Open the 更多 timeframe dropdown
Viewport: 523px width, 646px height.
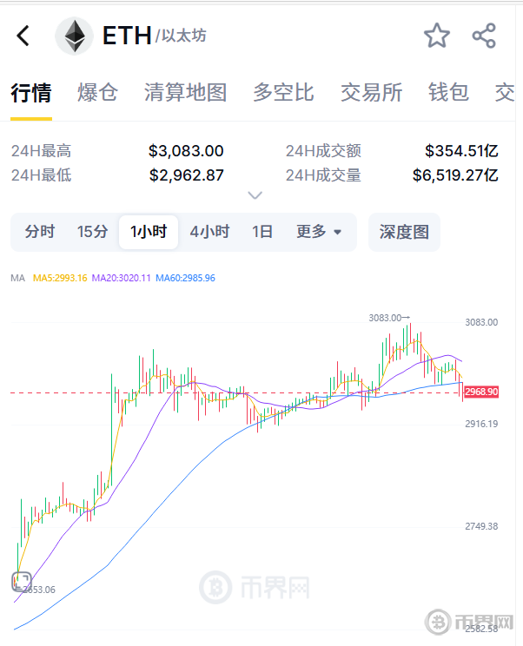point(319,232)
